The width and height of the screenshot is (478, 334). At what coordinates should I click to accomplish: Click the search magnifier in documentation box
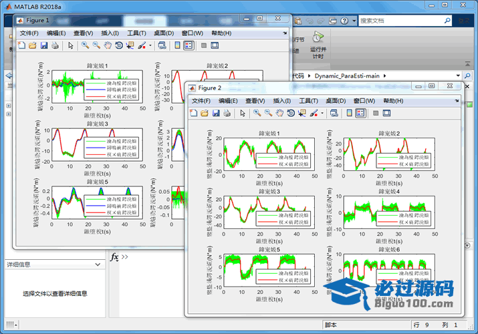pyautogui.click(x=447, y=21)
